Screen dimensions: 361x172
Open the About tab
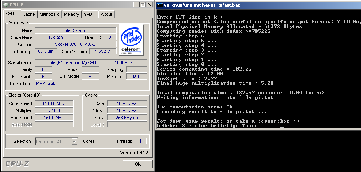(106, 14)
